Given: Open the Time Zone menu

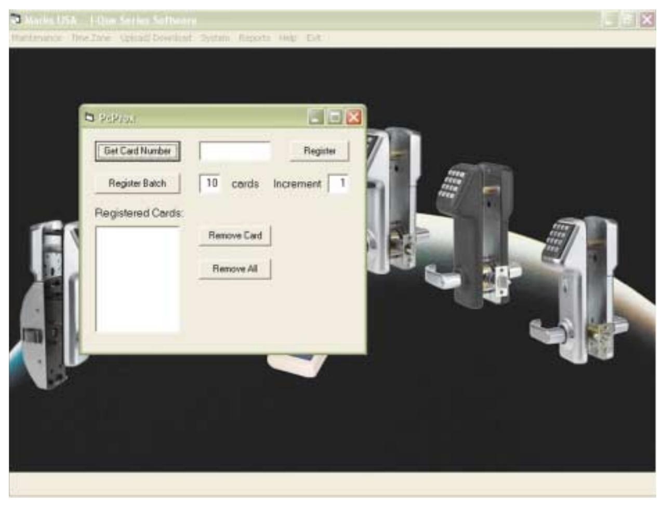Looking at the screenshot, I should click(x=91, y=38).
